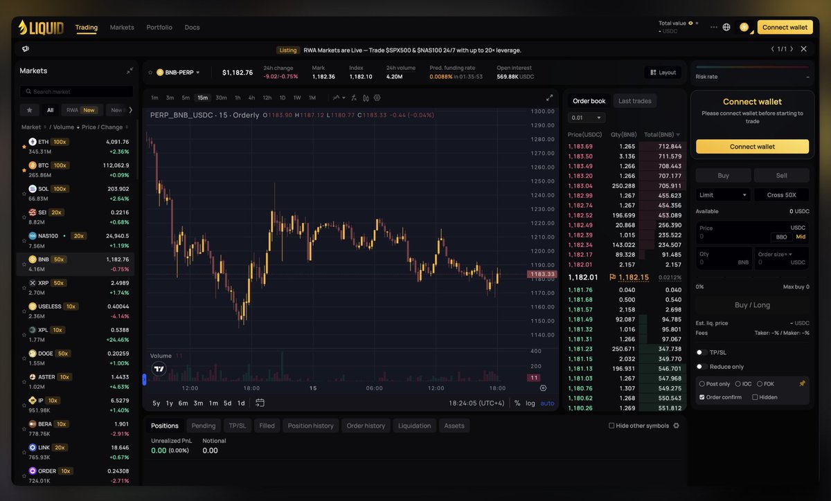Click the Search market input field
This screenshot has width=831, height=501.
(x=76, y=91)
